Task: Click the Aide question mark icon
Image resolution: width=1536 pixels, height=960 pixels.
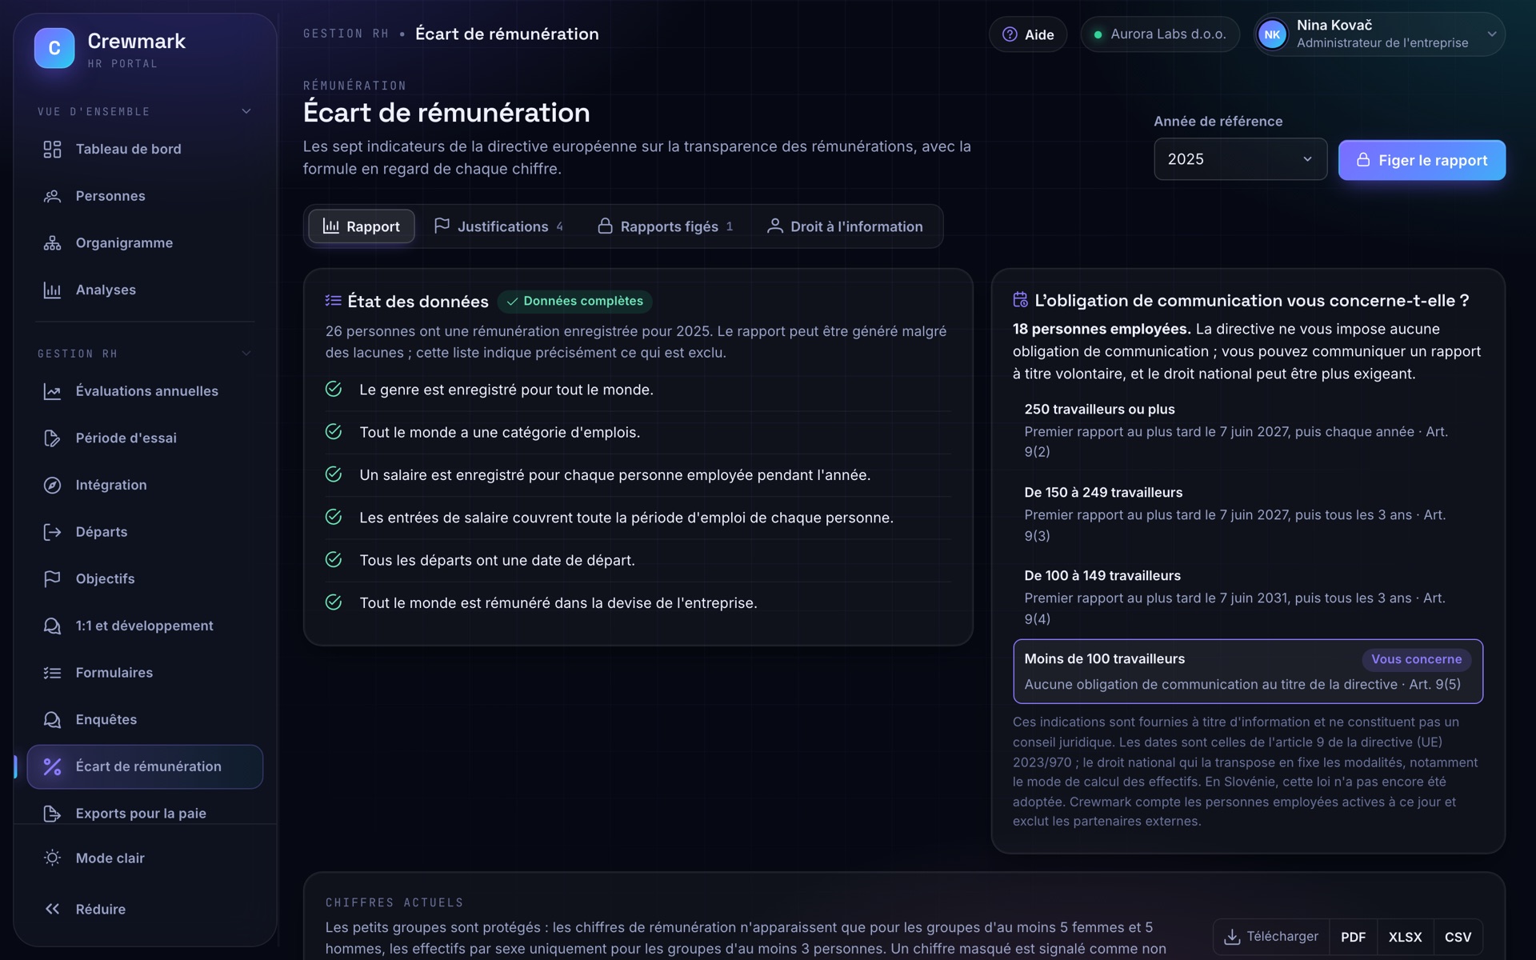Action: (1010, 34)
